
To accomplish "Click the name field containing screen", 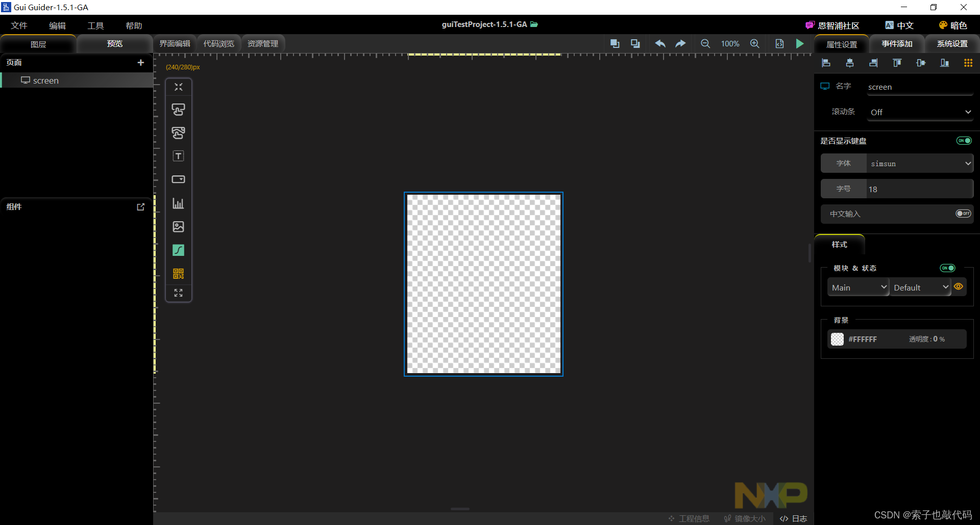I will 920,87.
